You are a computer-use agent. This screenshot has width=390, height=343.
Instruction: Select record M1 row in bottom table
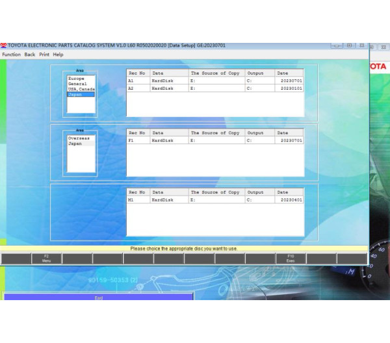click(214, 200)
